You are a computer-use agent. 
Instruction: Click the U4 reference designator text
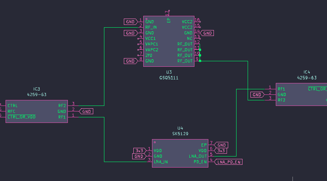click(x=180, y=128)
